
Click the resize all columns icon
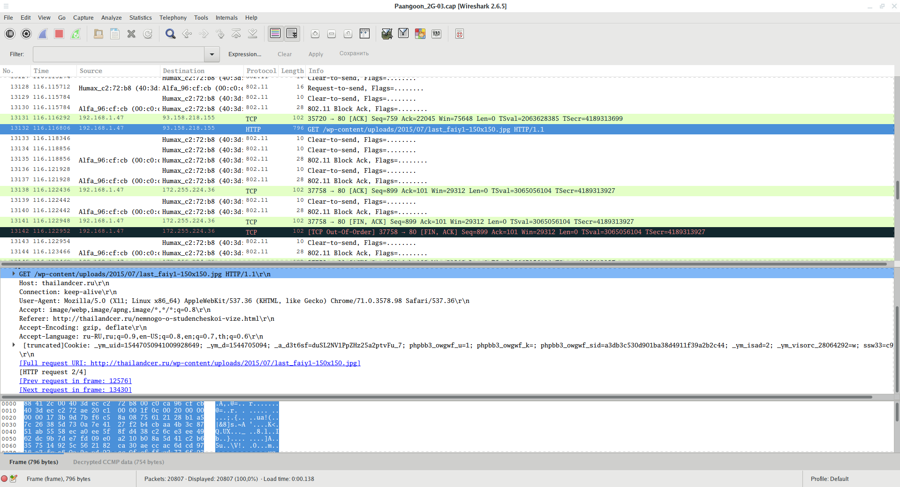pos(364,34)
